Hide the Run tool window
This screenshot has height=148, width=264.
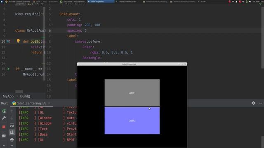[260, 103]
